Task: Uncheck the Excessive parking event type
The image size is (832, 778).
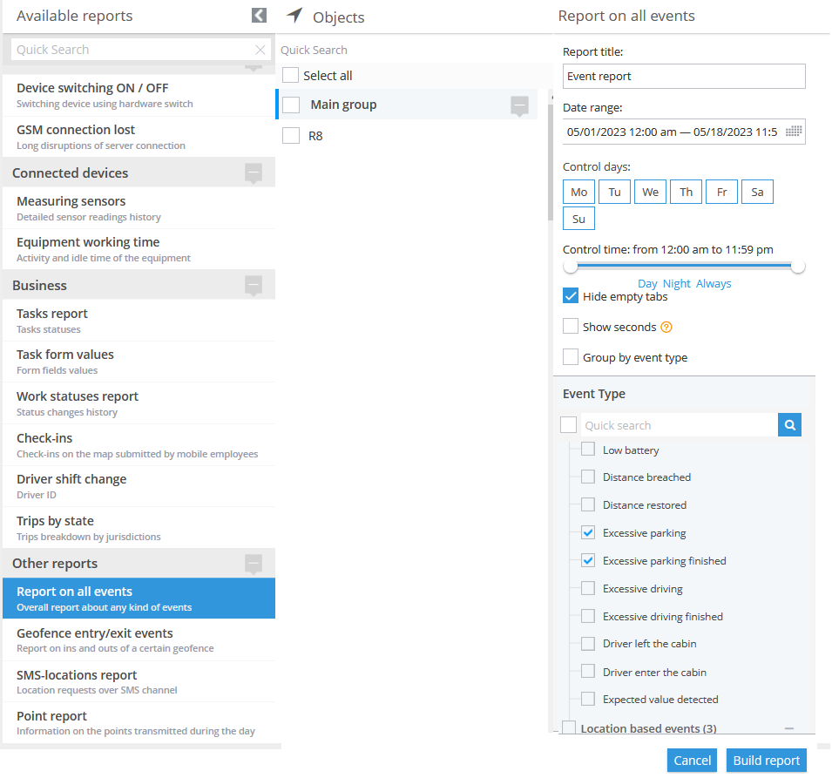Action: pos(588,533)
